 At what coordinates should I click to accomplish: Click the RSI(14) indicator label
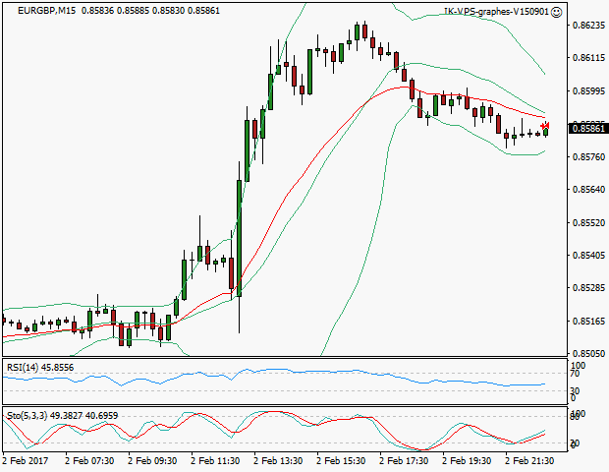pyautogui.click(x=40, y=367)
